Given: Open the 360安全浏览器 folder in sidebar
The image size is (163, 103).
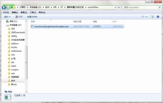Looking at the screenshot, I should [18, 40].
